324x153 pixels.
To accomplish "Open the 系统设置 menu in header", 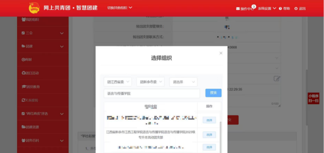I will 267,8.
